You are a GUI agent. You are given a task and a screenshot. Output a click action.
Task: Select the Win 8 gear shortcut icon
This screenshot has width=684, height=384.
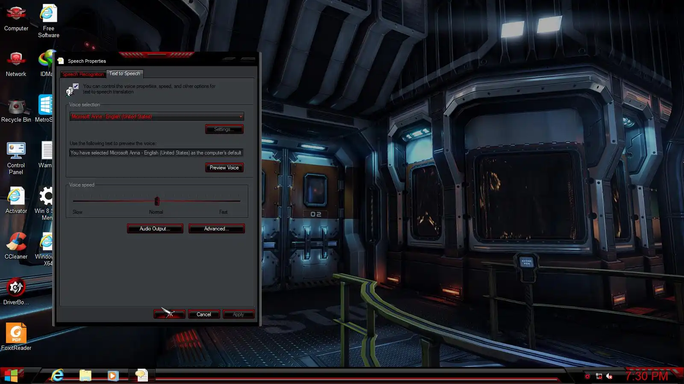(44, 203)
